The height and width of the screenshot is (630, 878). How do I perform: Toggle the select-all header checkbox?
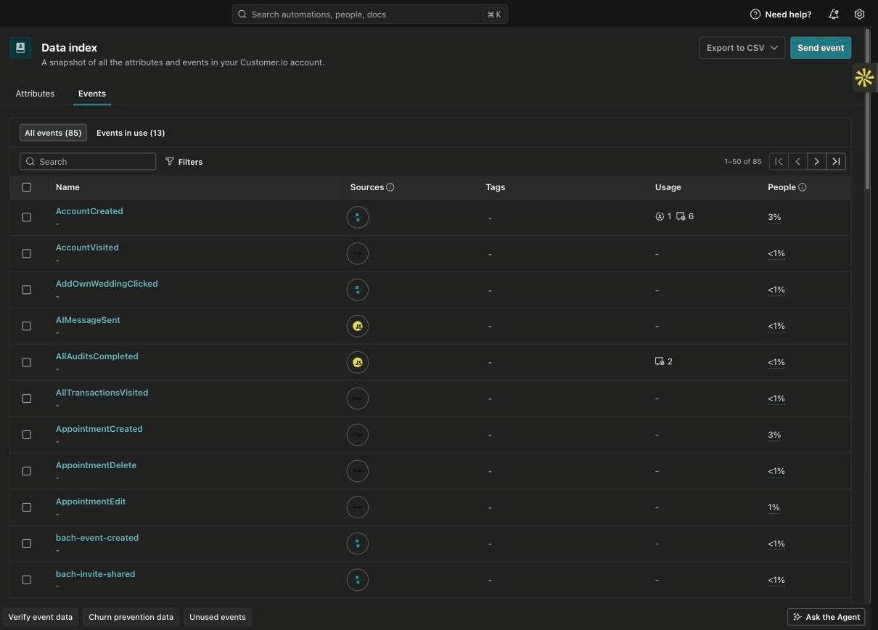(x=27, y=187)
